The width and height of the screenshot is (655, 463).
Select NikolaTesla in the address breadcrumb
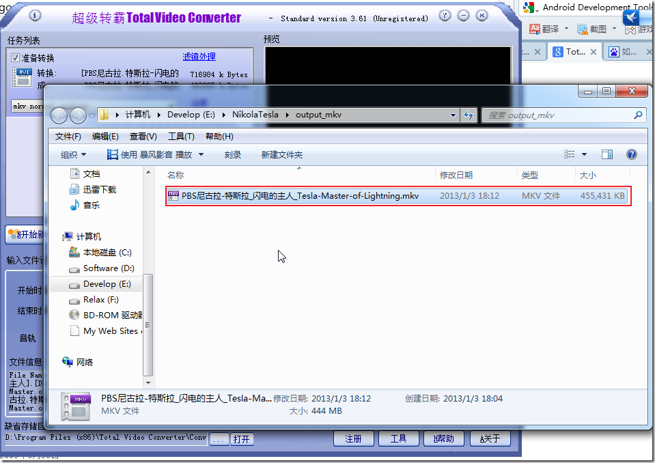255,115
